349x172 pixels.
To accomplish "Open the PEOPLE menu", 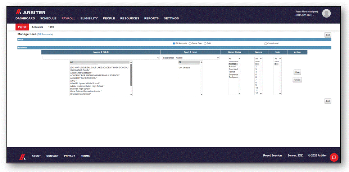I will (109, 18).
